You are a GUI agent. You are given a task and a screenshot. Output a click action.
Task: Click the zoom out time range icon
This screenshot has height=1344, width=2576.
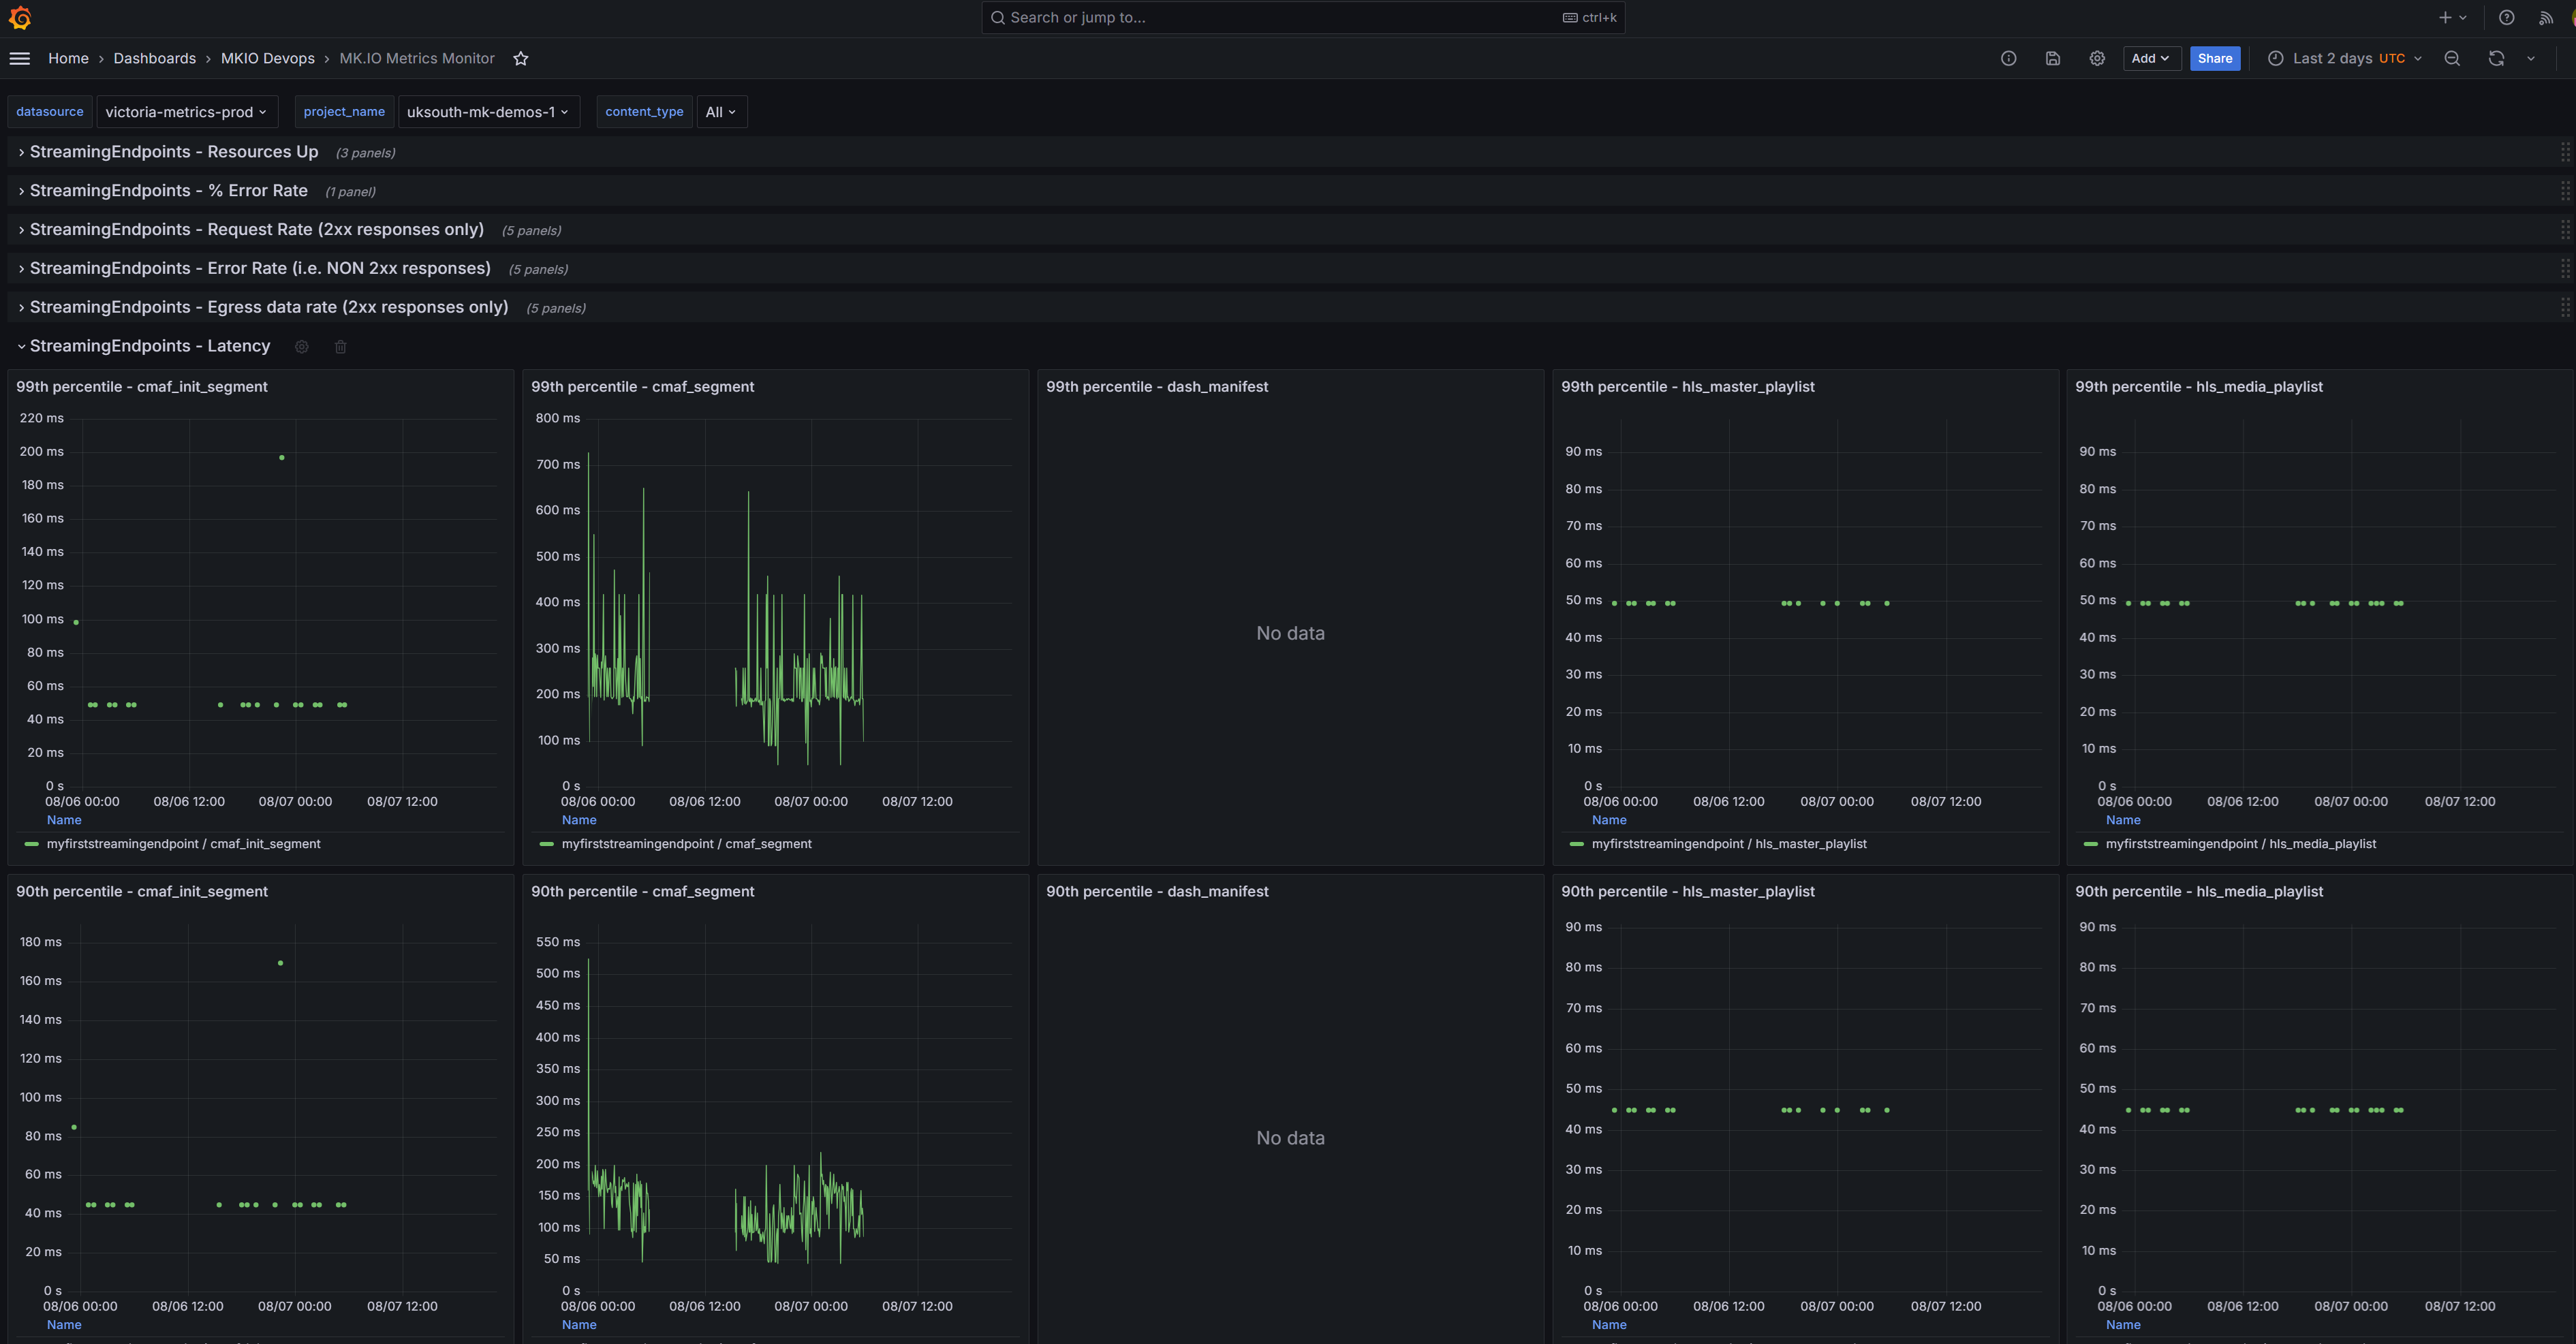(2452, 59)
